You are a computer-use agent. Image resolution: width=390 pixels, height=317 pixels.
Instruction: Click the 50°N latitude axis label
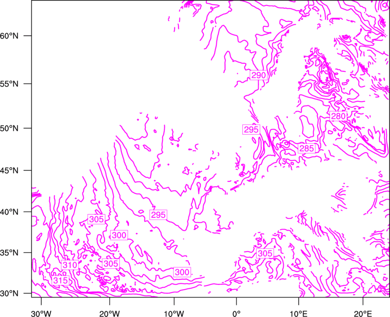[9, 128]
